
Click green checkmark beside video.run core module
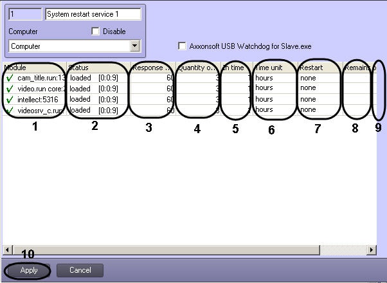pos(10,89)
